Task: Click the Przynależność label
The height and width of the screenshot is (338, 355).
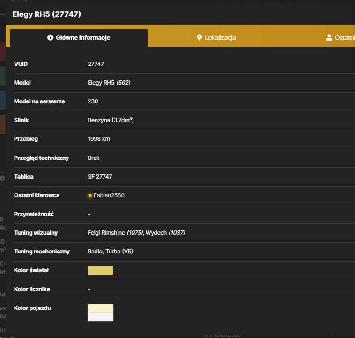Action: click(34, 214)
